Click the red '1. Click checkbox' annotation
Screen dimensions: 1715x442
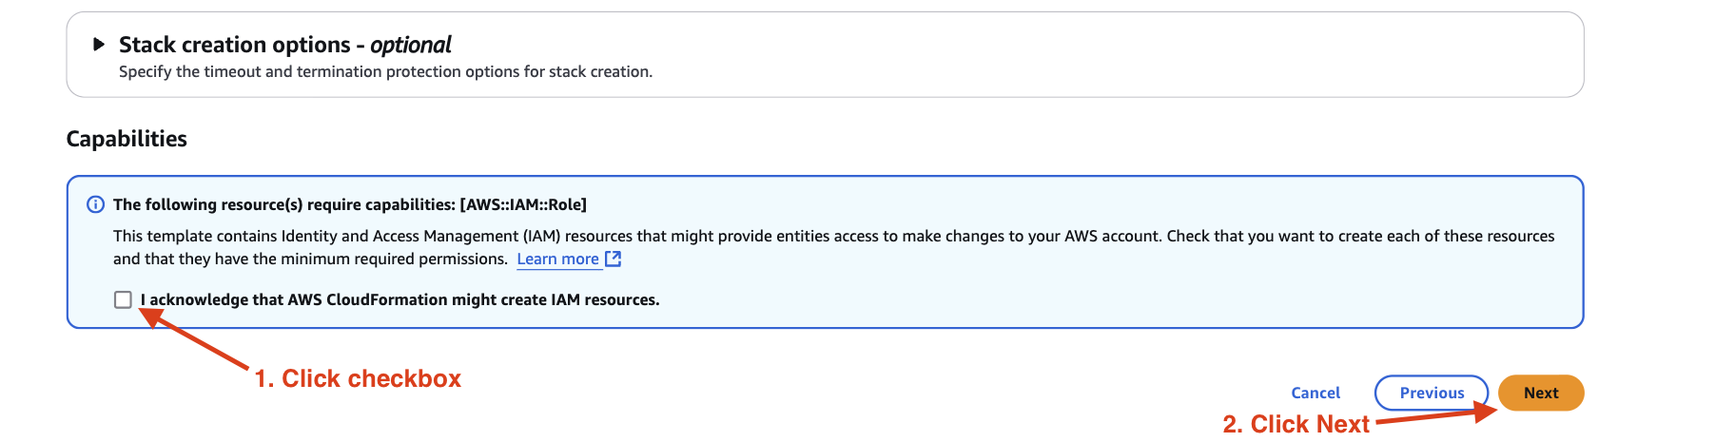(358, 378)
